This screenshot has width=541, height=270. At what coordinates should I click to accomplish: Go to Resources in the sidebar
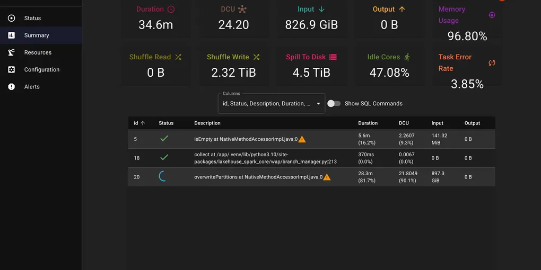[41, 52]
